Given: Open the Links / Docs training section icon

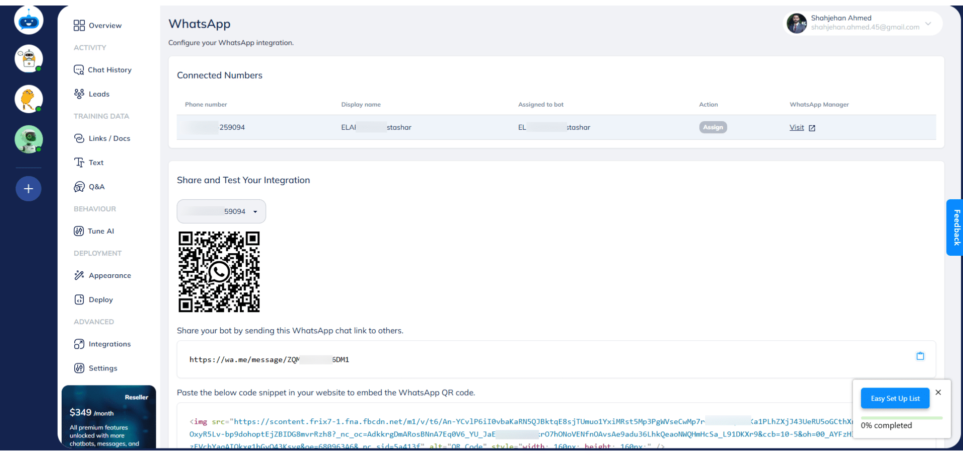Looking at the screenshot, I should [79, 138].
